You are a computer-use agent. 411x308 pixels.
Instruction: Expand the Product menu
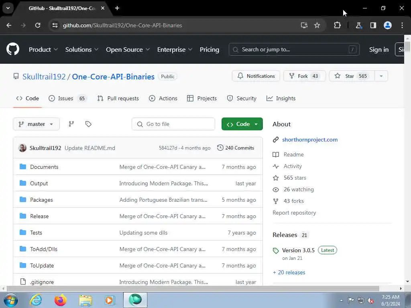tap(43, 49)
